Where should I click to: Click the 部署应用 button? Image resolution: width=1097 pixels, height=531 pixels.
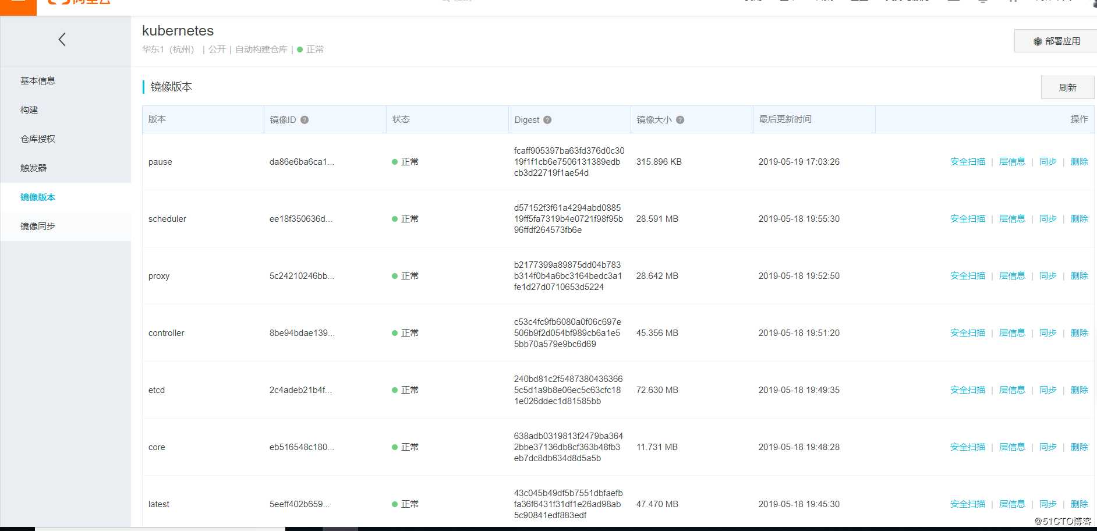[x=1056, y=41]
